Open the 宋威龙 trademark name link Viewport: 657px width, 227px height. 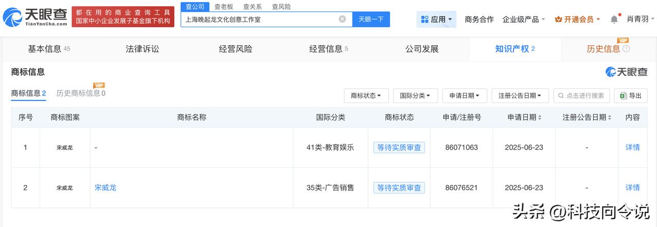[105, 187]
